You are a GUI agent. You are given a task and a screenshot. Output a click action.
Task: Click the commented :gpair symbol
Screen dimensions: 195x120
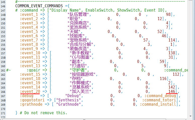pyautogui.click(x=33, y=70)
